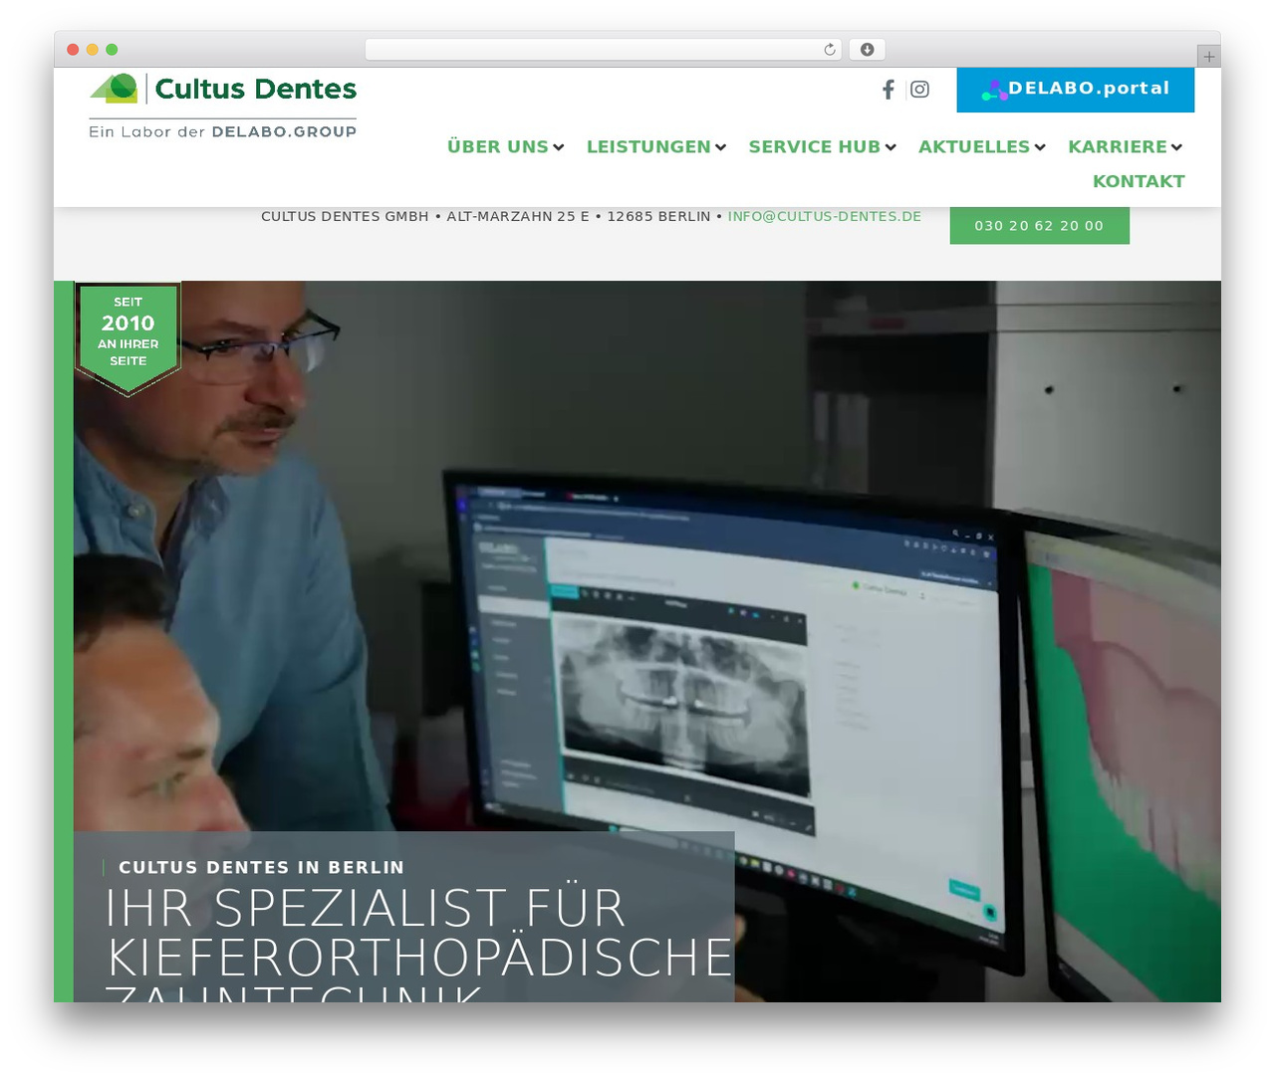
Task: Click the 'CULTUS DENTES IN BERLIN' subtitle
Action: (261, 868)
